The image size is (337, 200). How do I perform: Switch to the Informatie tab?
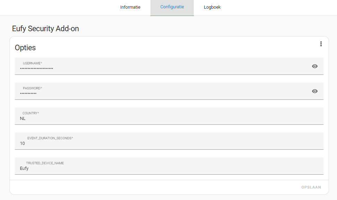tap(130, 7)
